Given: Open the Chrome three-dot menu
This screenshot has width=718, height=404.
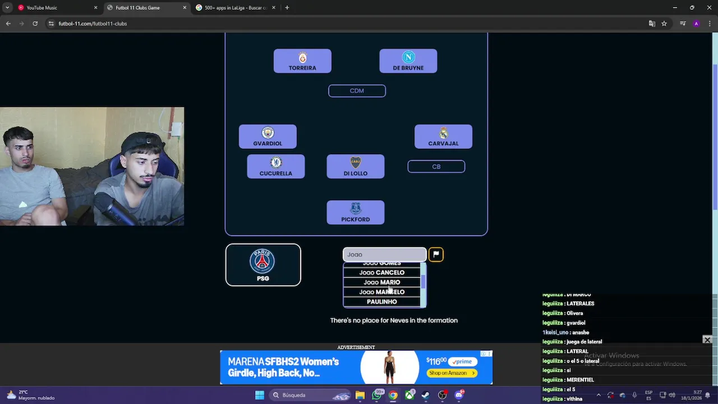Looking at the screenshot, I should 710,24.
